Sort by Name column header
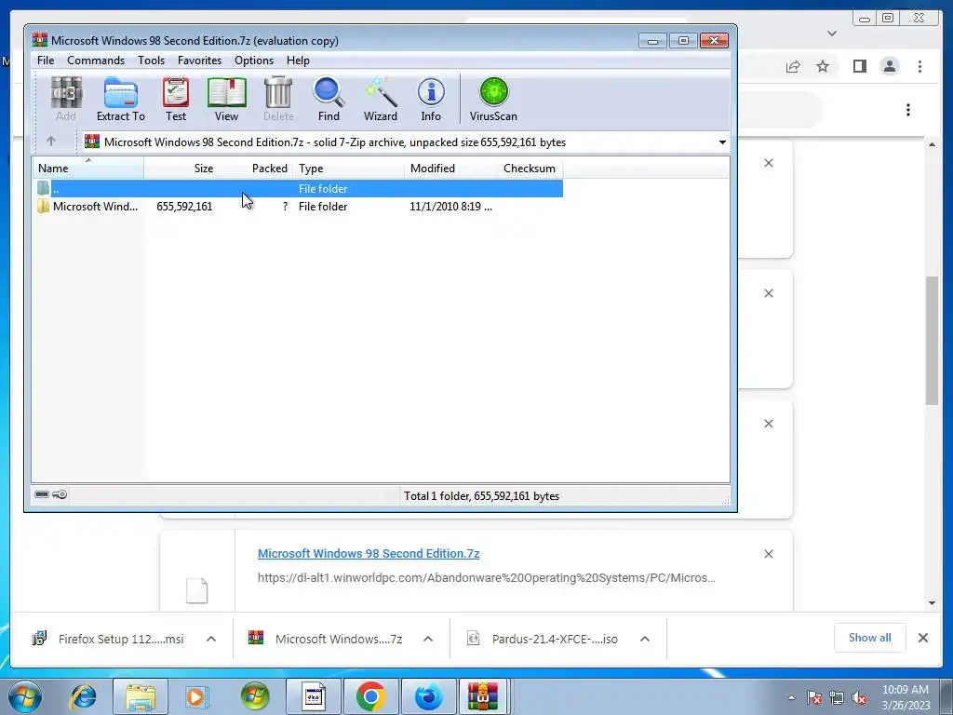 tap(88, 168)
